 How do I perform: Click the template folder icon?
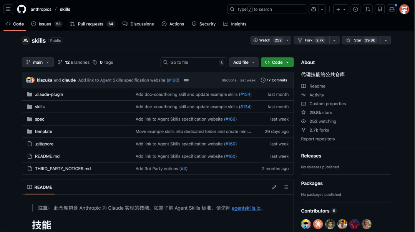pyautogui.click(x=29, y=131)
